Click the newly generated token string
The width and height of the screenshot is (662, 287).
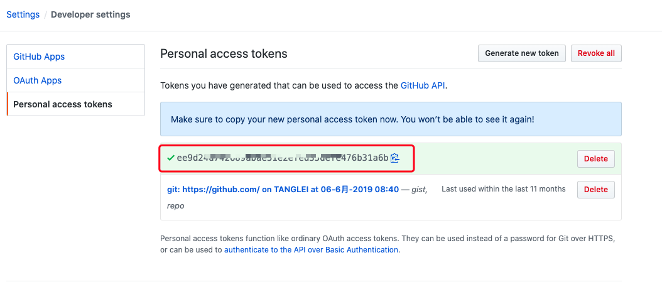[283, 158]
